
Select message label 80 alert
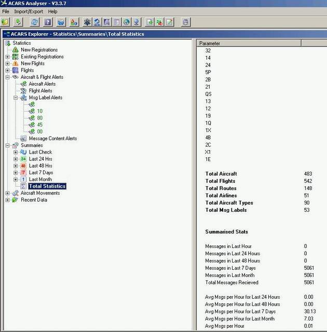click(x=40, y=118)
